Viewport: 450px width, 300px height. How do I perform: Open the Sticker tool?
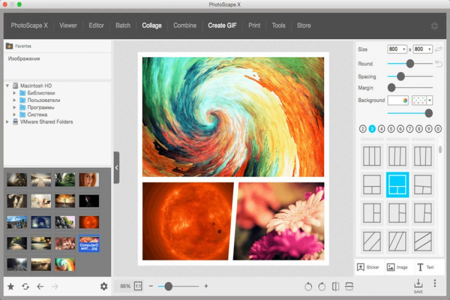(368, 267)
